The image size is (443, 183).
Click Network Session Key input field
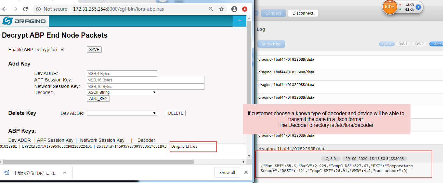[x=146, y=87]
